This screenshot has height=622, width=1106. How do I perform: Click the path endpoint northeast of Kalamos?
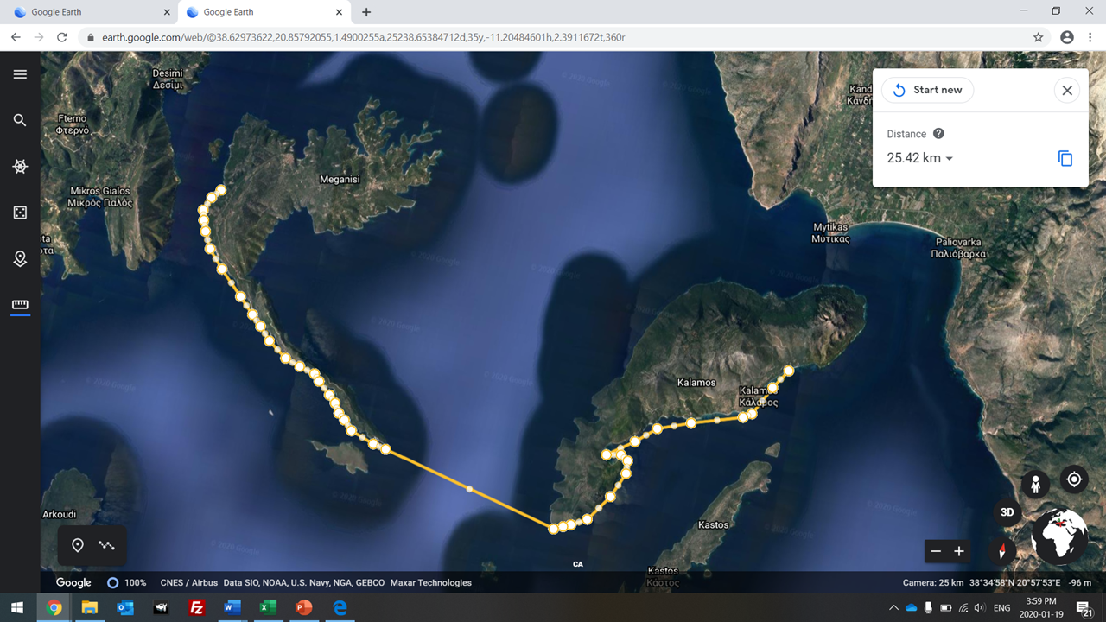[x=788, y=371]
